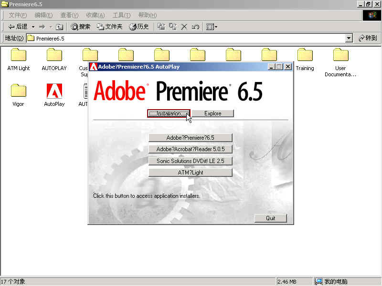This screenshot has width=382, height=286.
Task: Click the Sonic Solutions DVDit! LE 2.5 button
Action: pos(190,161)
